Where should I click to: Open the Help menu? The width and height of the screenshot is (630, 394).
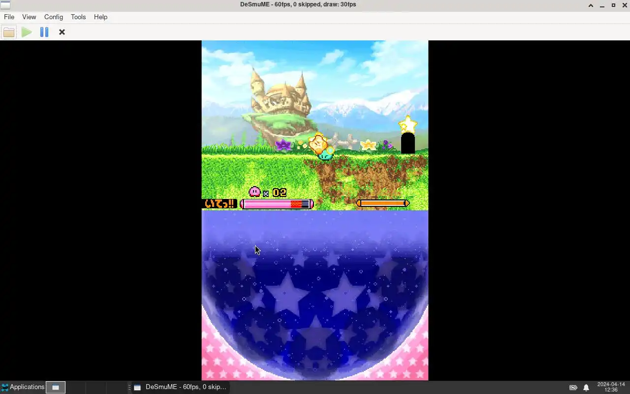tap(100, 17)
